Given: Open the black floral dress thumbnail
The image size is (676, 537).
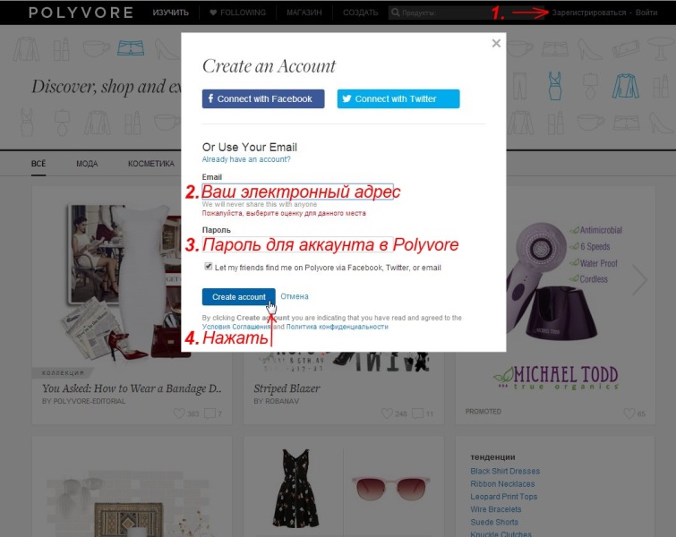Looking at the screenshot, I should point(296,488).
